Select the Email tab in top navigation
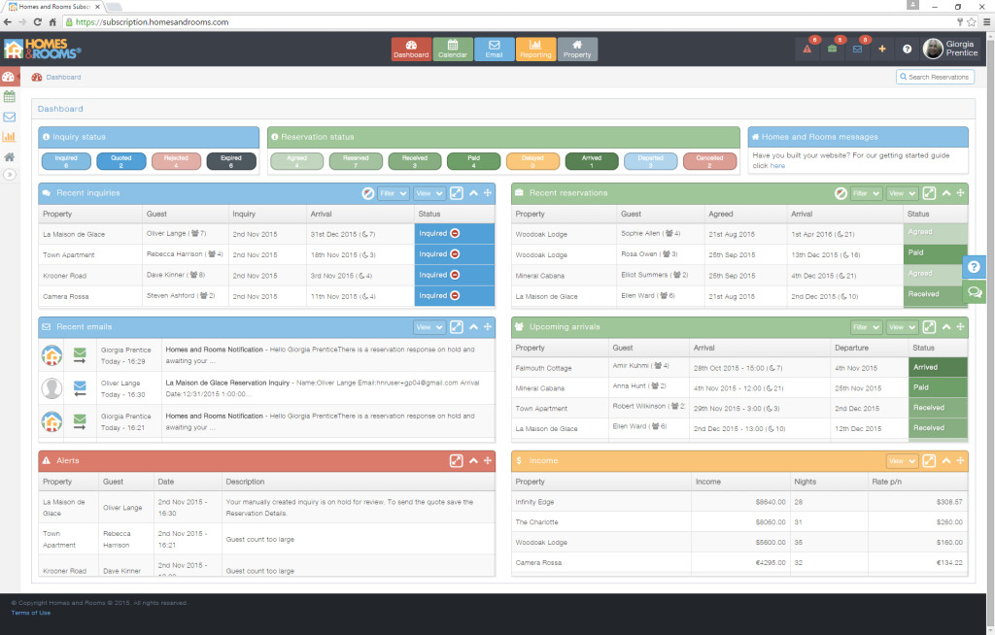This screenshot has height=635, width=995. coord(494,49)
